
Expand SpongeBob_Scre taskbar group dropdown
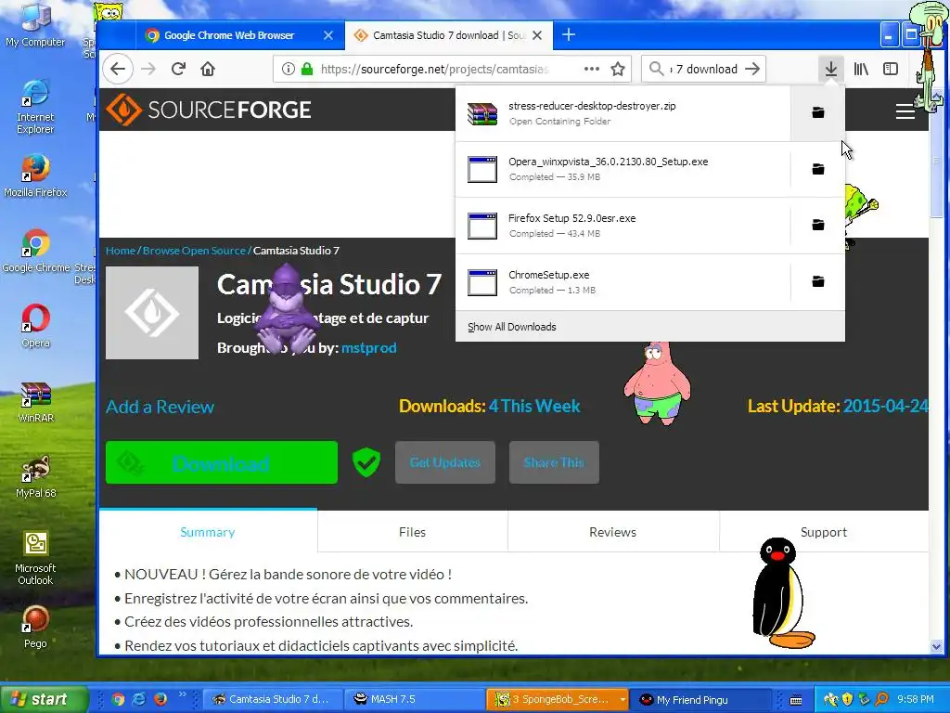click(x=623, y=700)
